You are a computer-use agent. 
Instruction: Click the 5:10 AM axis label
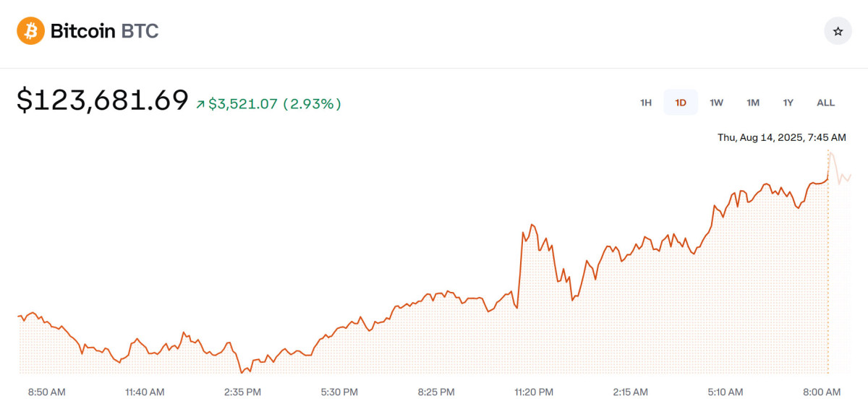point(725,392)
